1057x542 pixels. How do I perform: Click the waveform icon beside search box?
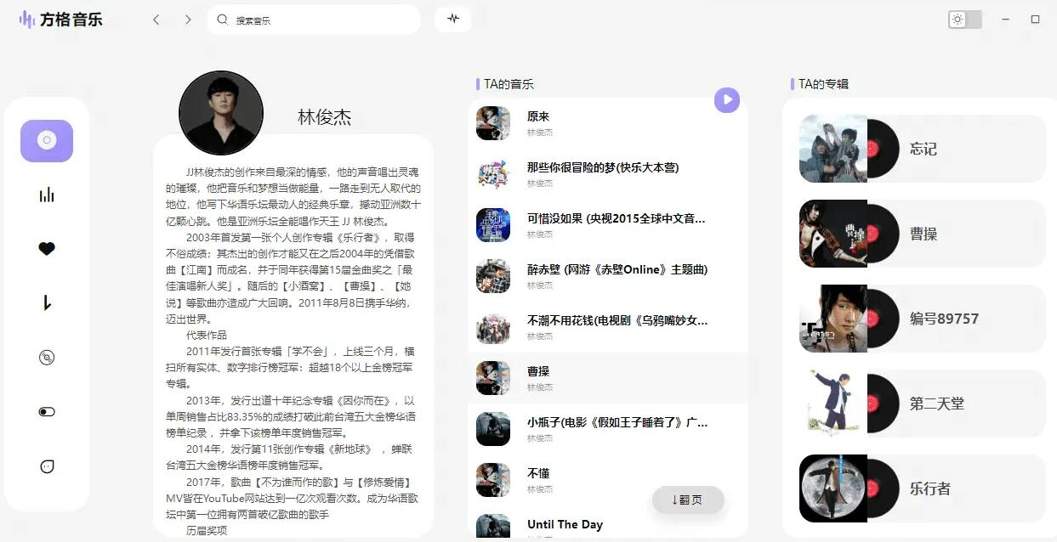453,20
